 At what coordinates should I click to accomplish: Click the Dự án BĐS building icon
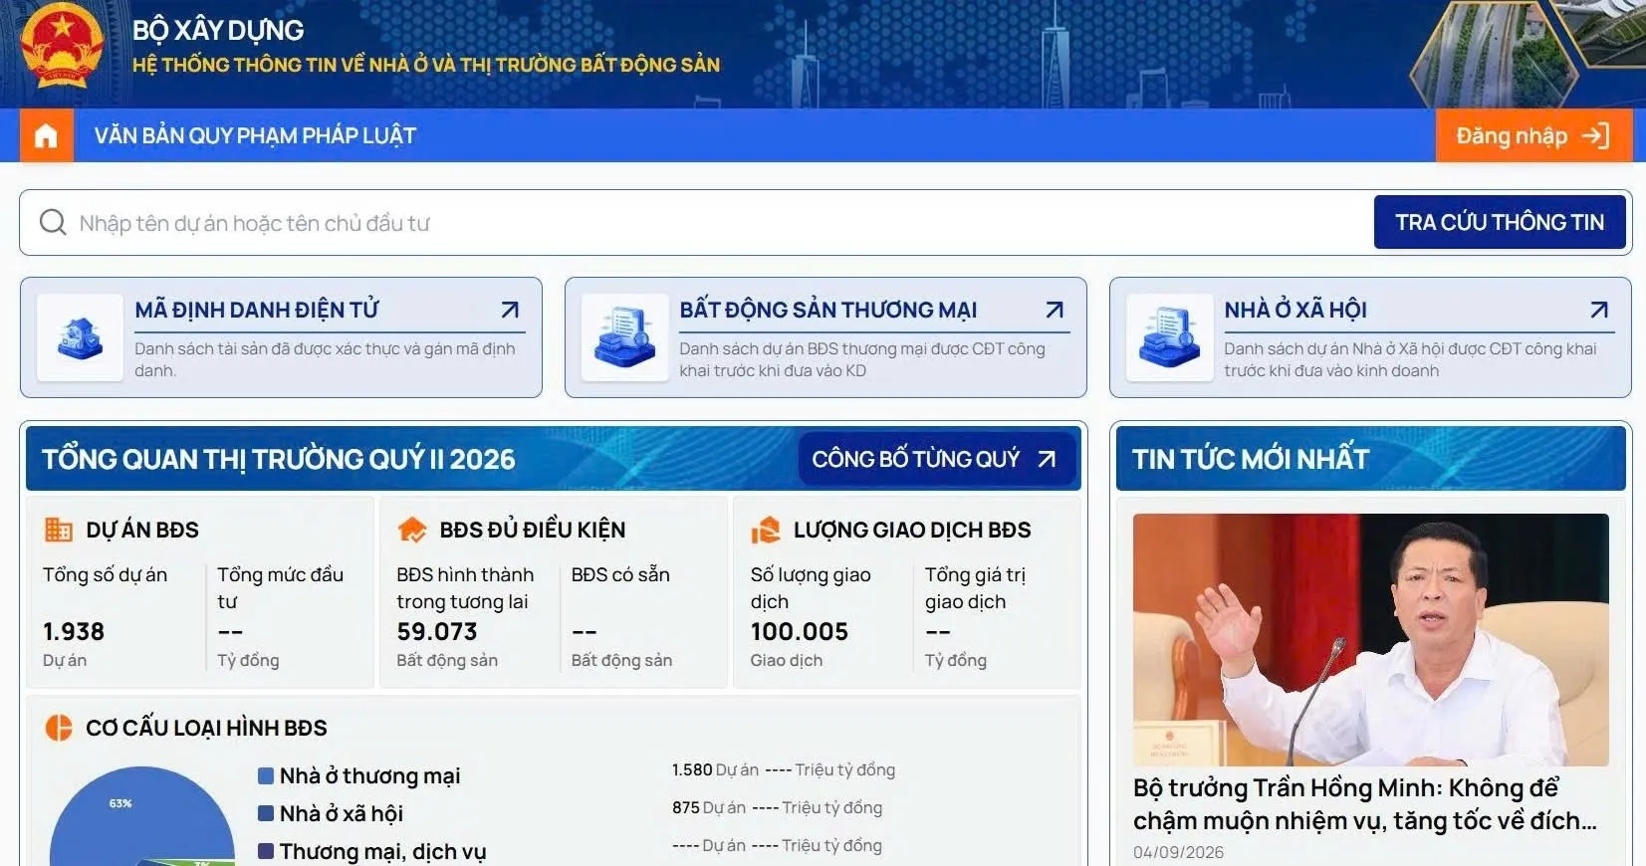point(59,530)
